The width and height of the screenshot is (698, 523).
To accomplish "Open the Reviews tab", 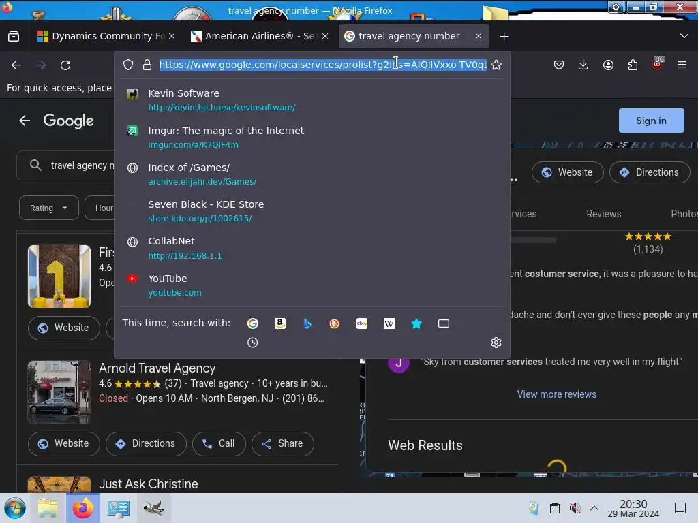I will pos(603,214).
